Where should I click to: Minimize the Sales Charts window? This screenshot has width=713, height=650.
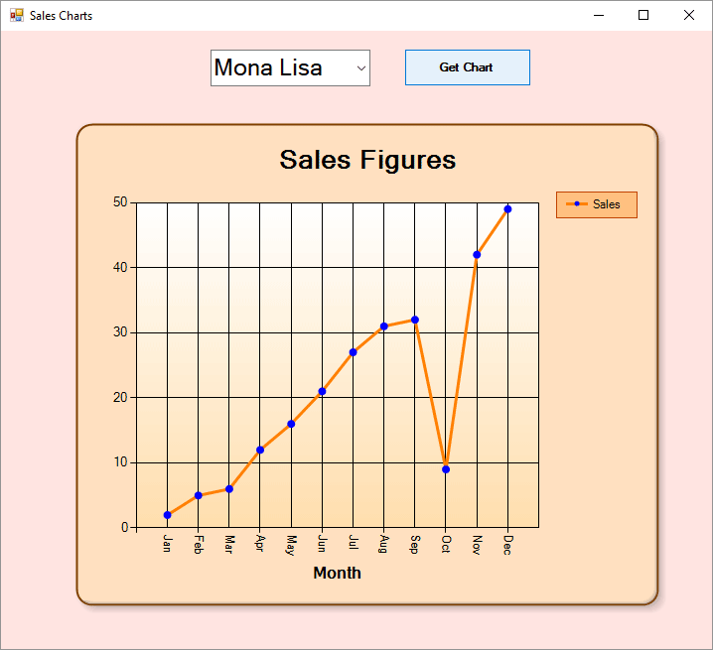coord(599,15)
